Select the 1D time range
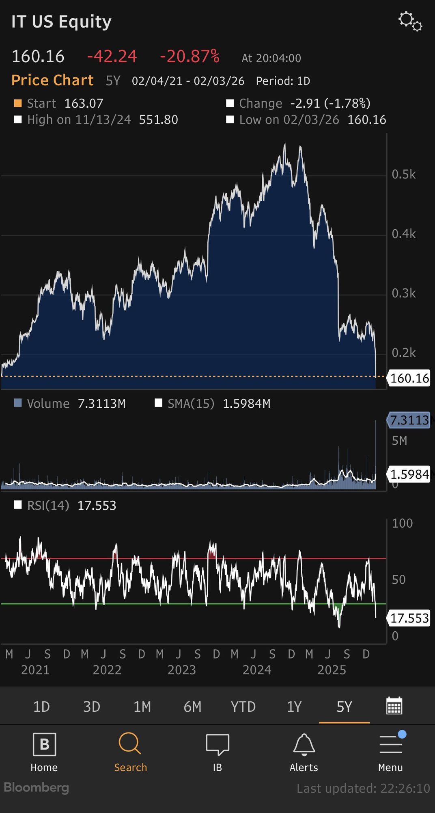This screenshot has width=435, height=813. click(41, 706)
